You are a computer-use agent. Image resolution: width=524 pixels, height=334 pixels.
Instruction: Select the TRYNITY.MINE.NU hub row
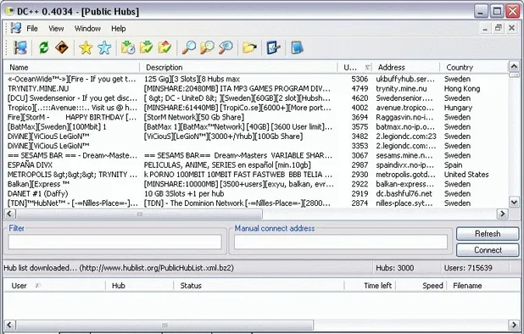256,88
